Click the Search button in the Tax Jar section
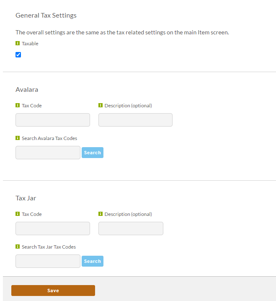The image size is (276, 301). click(93, 261)
